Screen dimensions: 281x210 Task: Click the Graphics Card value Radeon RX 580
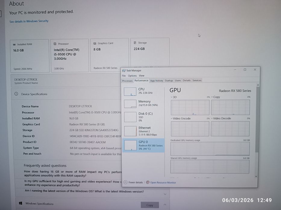point(87,124)
